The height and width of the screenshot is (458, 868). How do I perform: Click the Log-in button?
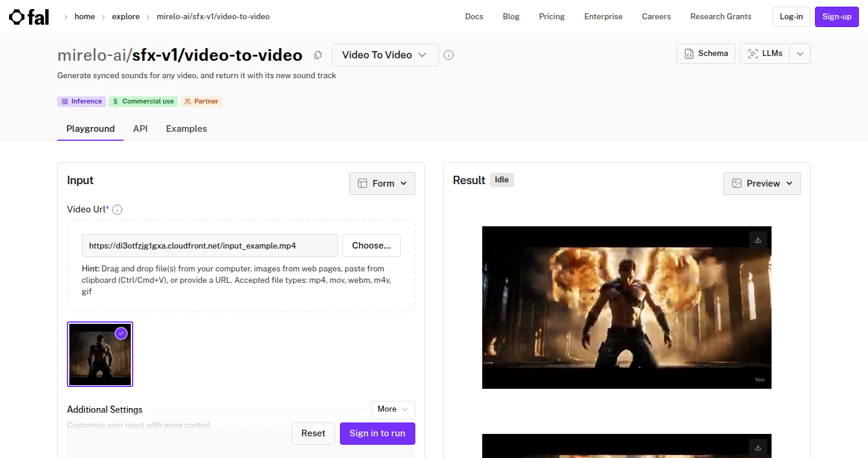(x=791, y=17)
